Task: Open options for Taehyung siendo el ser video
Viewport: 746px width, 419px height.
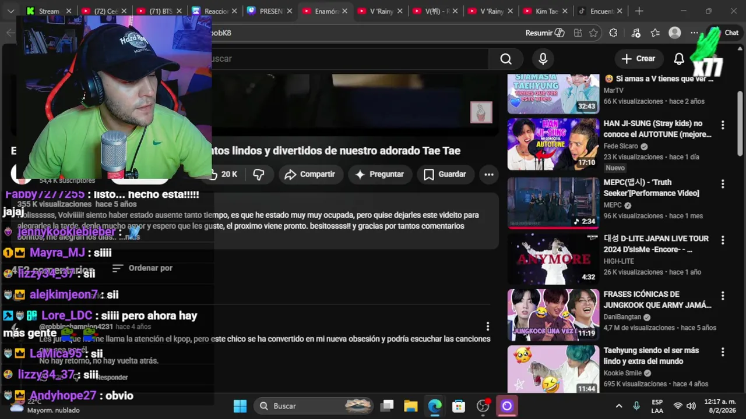Action: [x=723, y=351]
